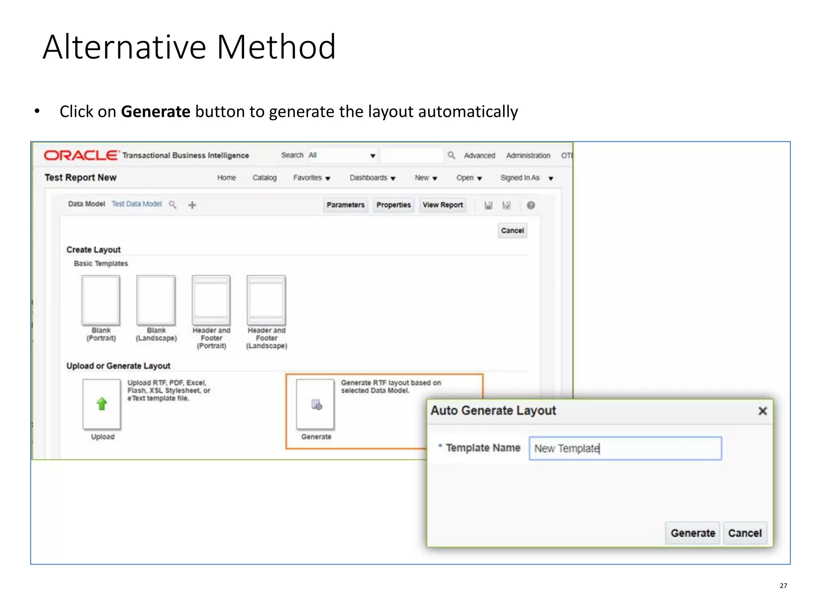Open the Test Data Model link

point(137,204)
